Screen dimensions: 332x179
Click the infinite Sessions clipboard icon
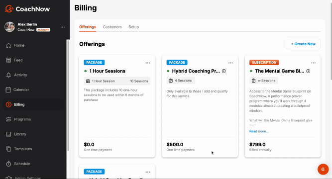253,81
